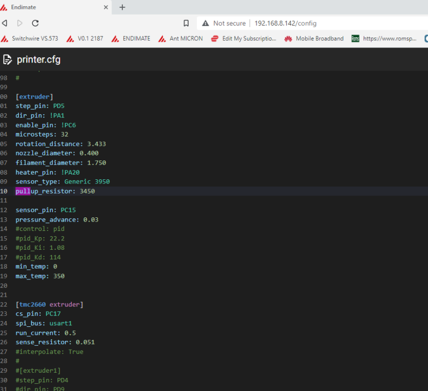Reload the config page
This screenshot has height=391, width=428.
pyautogui.click(x=36, y=23)
